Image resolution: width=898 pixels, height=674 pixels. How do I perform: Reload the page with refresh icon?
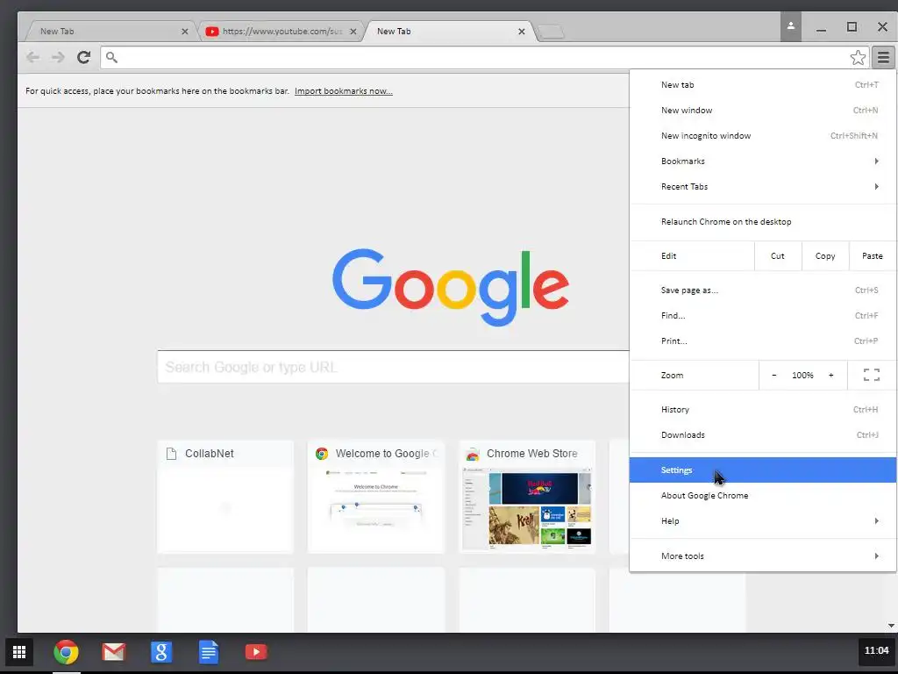83,57
